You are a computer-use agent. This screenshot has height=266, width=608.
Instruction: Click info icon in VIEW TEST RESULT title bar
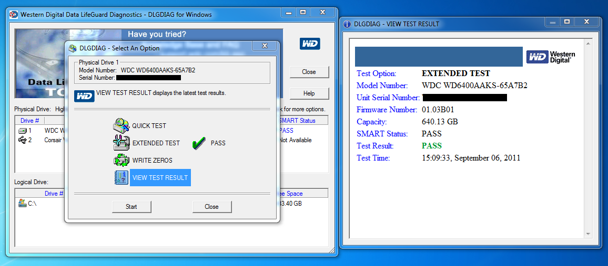[348, 24]
